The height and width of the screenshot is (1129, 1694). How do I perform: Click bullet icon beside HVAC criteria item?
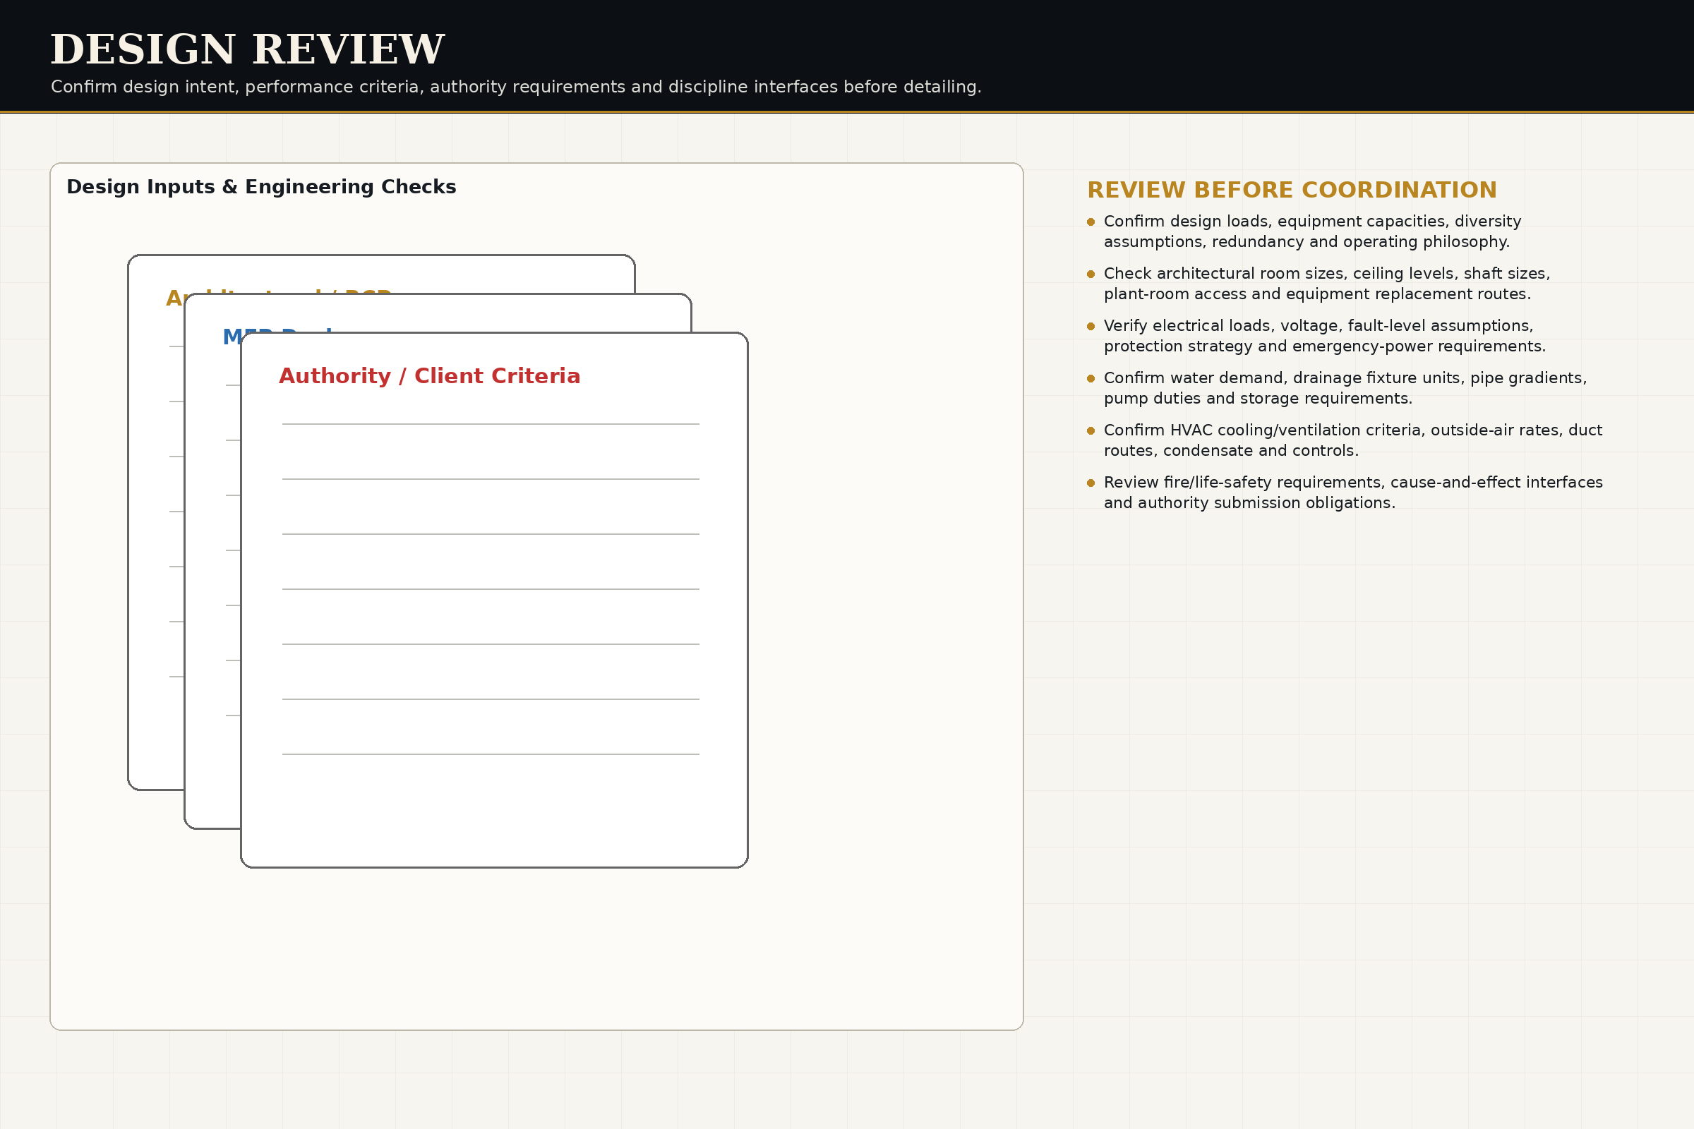point(1091,430)
